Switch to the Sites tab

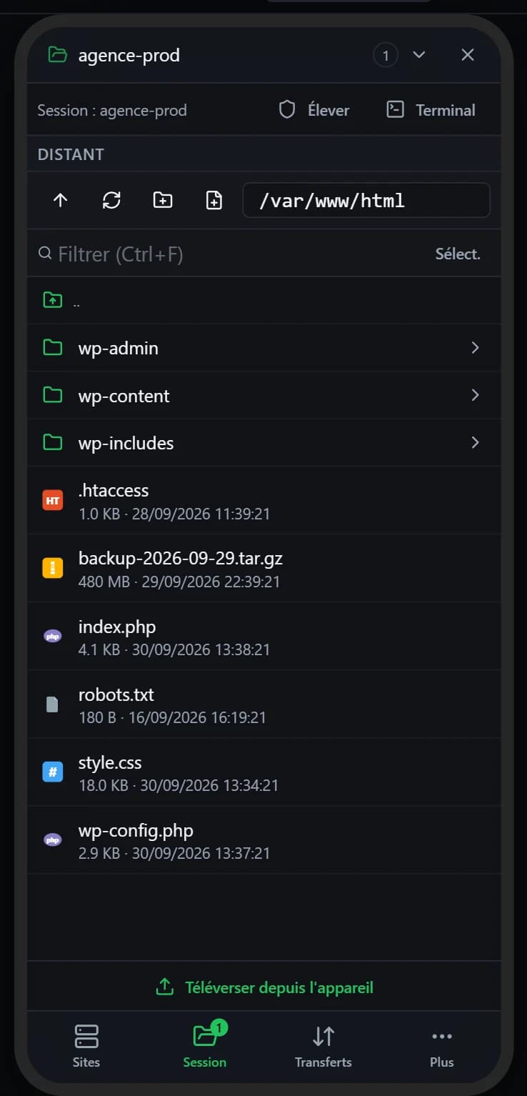[x=86, y=1045]
